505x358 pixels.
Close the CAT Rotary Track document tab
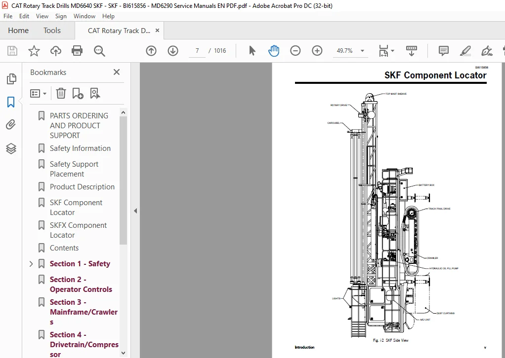[158, 30]
